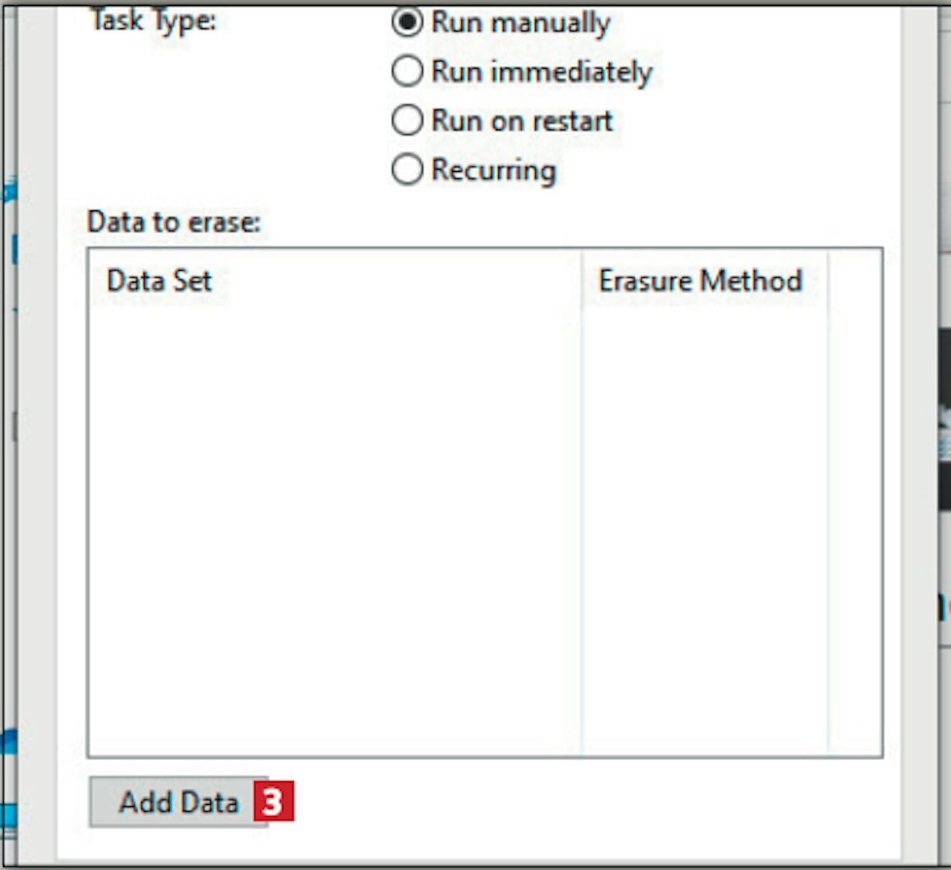
Task: Click the Add Data button
Action: tap(178, 802)
